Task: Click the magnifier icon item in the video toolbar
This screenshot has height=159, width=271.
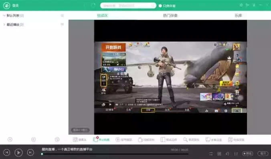Action: point(191,139)
